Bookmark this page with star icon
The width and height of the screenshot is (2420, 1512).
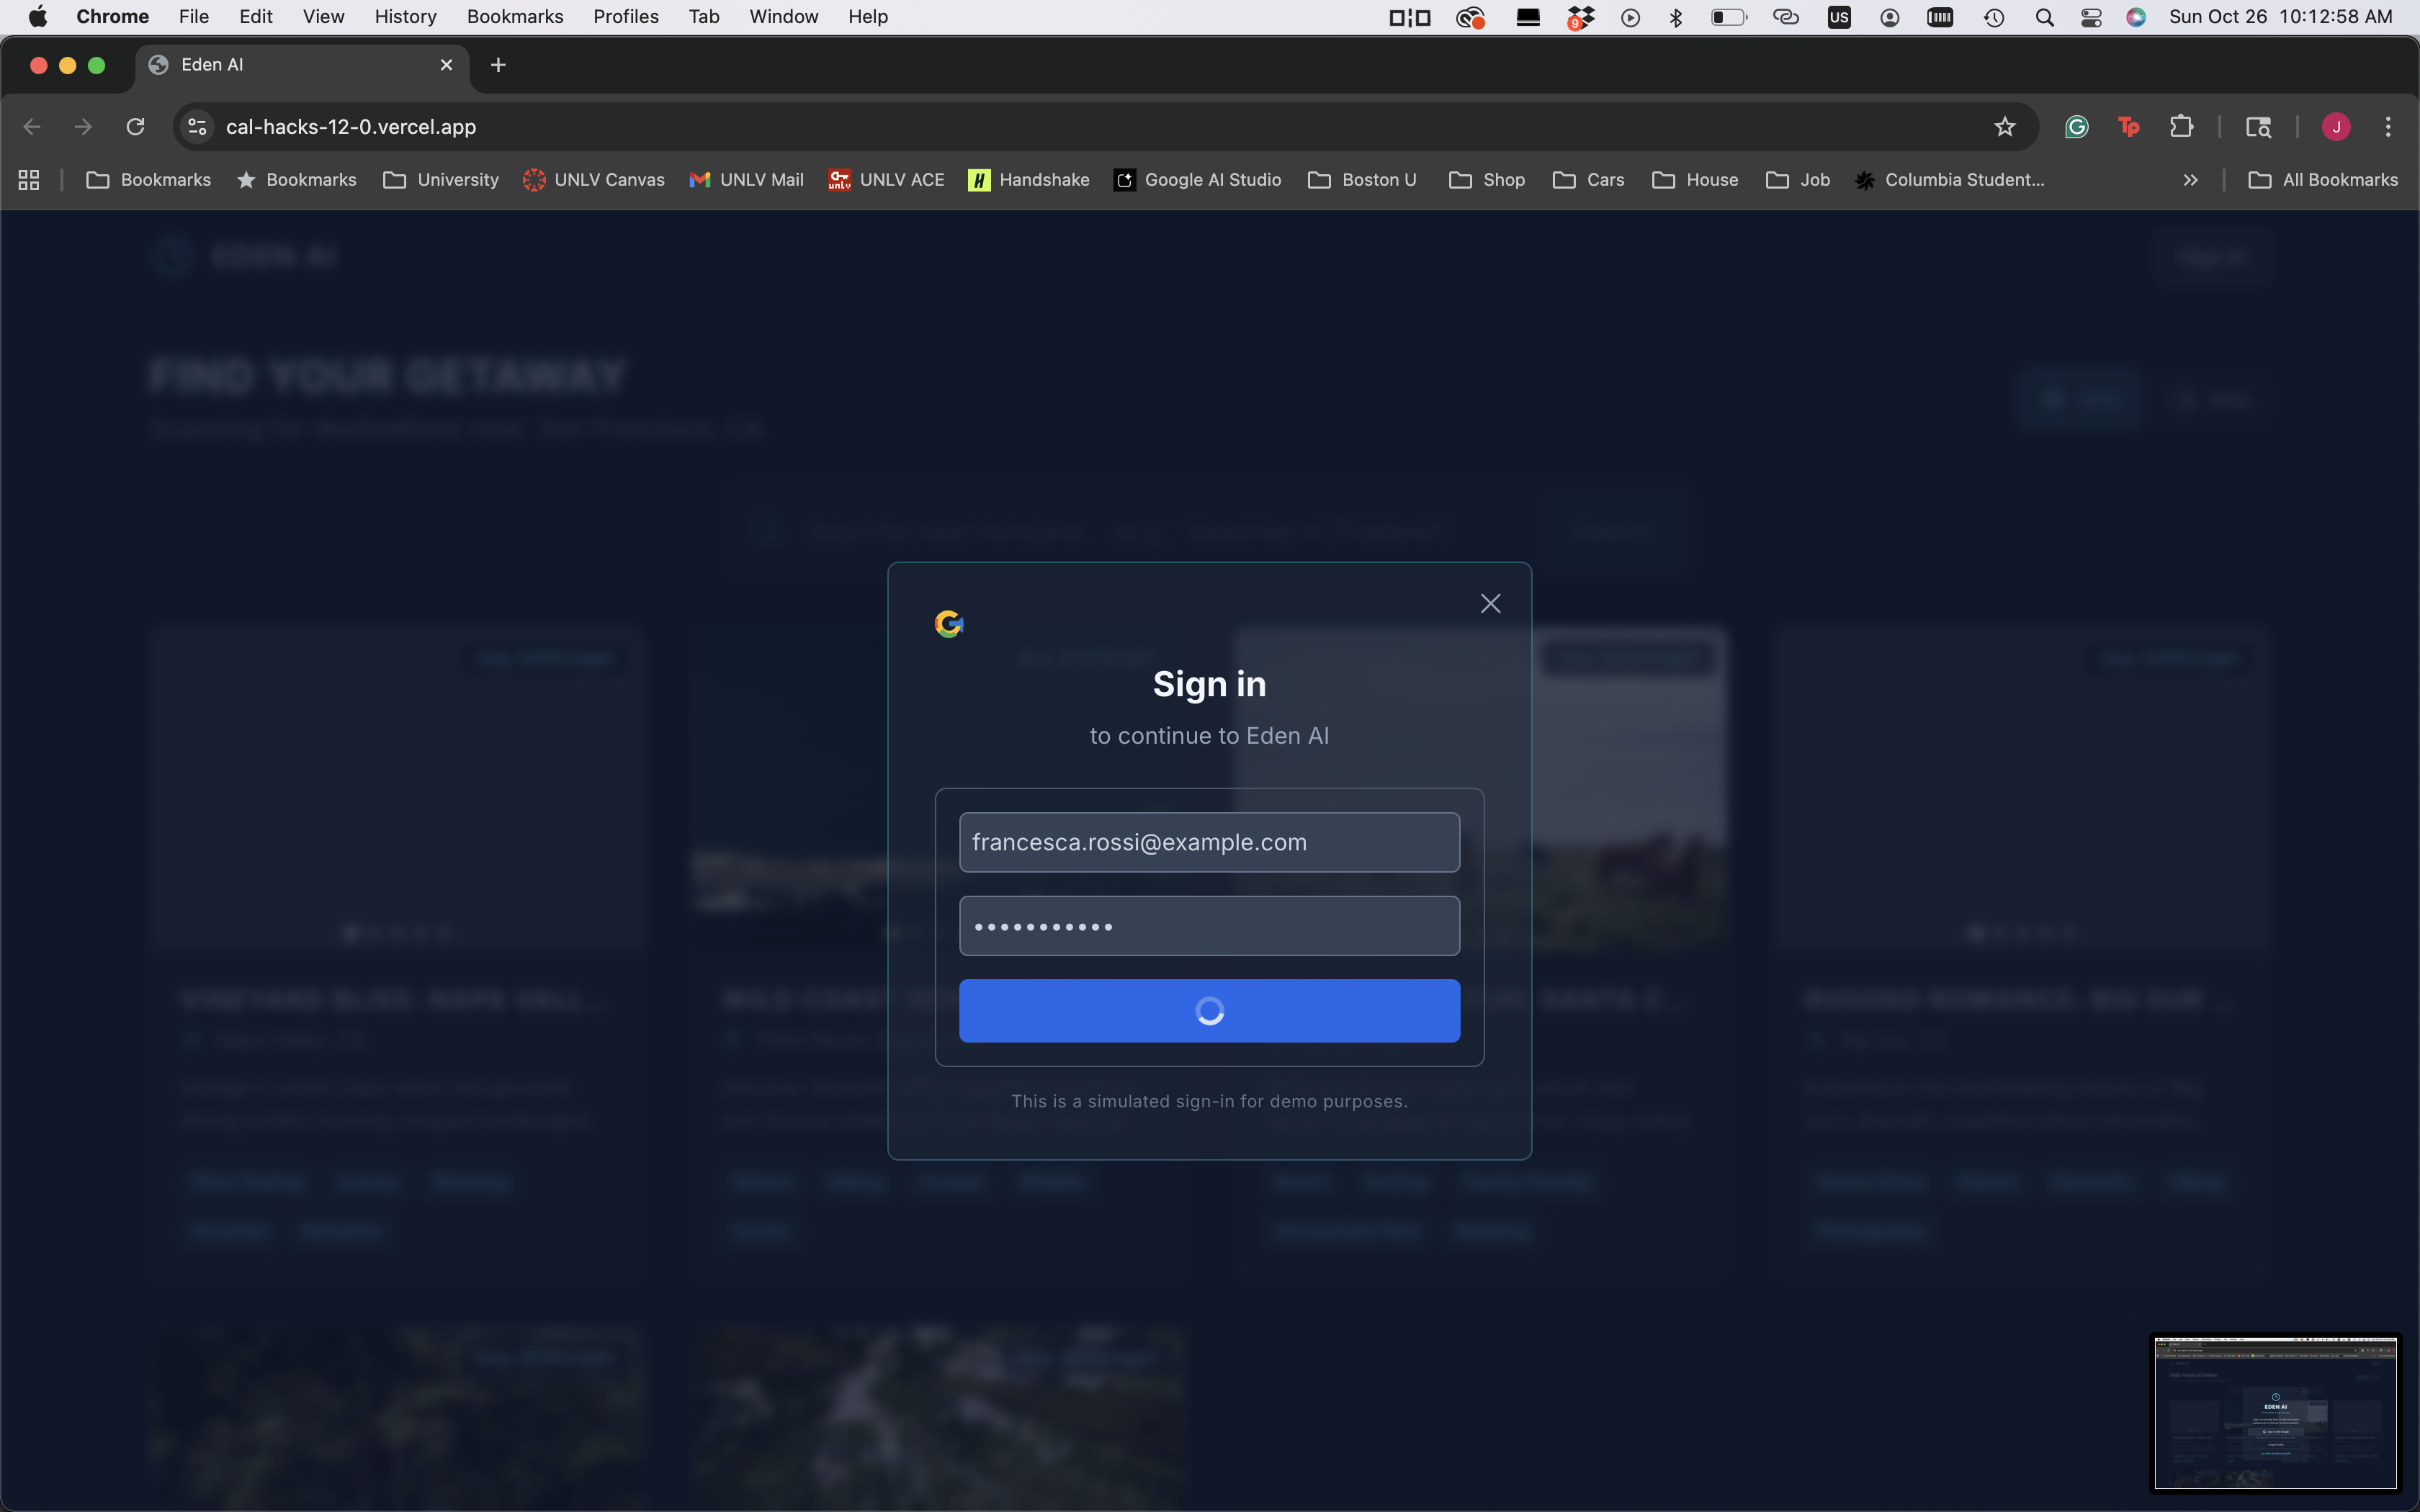[x=2004, y=127]
